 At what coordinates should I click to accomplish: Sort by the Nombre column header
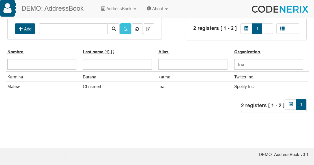(16, 52)
